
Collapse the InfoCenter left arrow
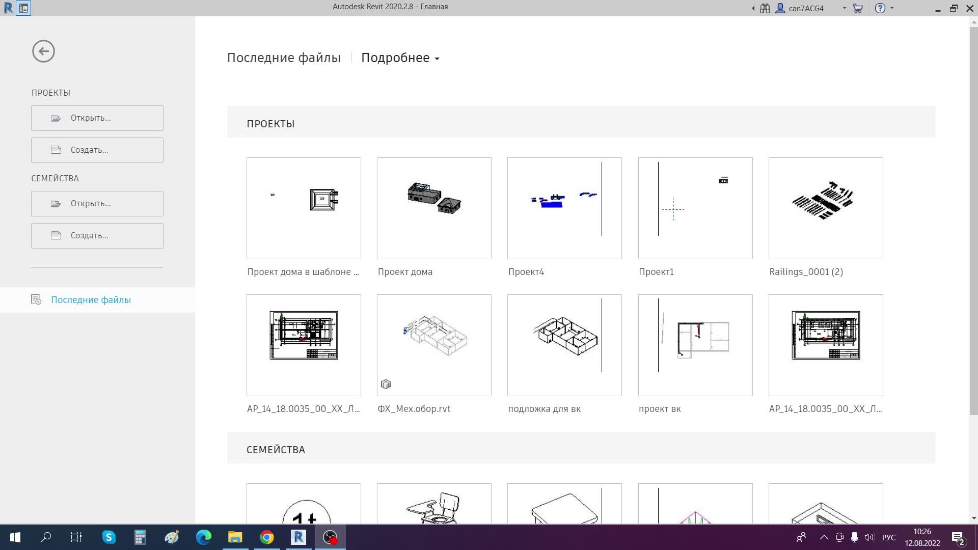[753, 8]
